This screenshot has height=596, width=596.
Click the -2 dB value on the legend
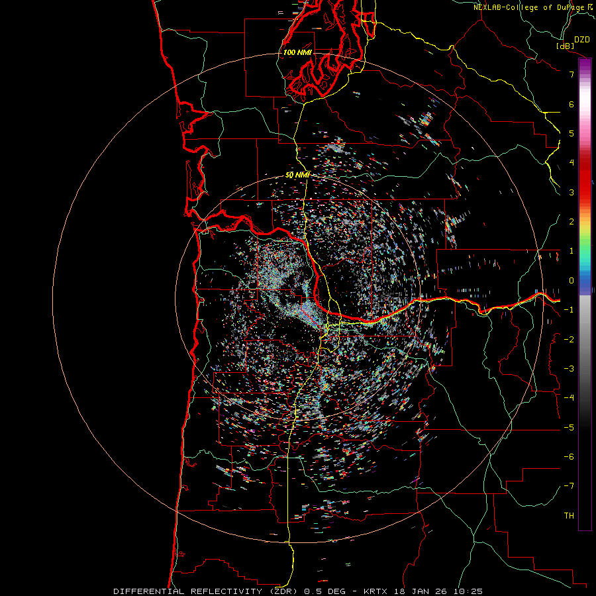tap(569, 340)
